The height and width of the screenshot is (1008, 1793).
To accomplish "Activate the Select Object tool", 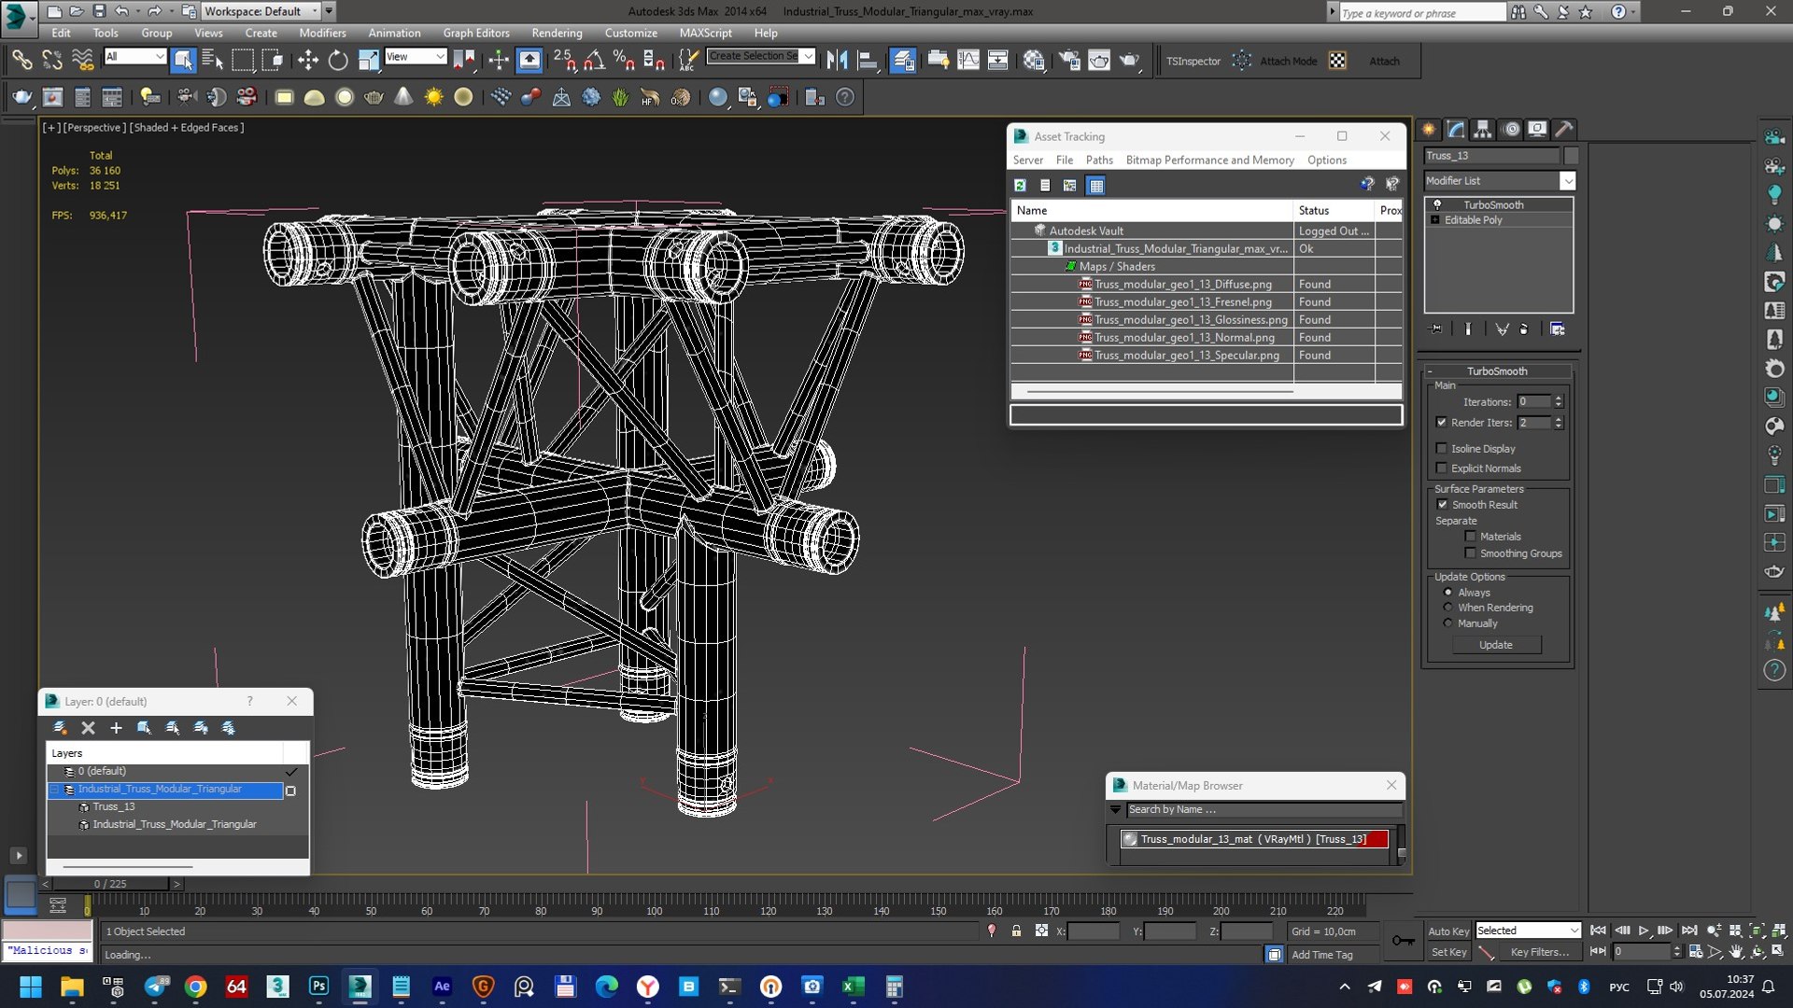I will coord(183,61).
